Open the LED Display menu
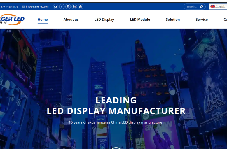The height and width of the screenshot is (151, 227). [x=104, y=20]
